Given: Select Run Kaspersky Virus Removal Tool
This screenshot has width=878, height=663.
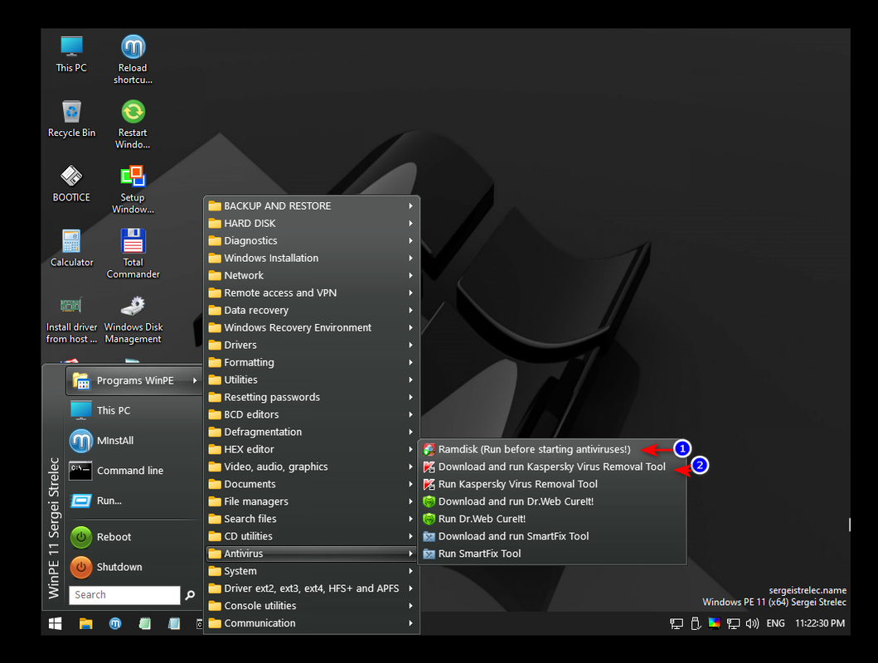Looking at the screenshot, I should [x=551, y=484].
